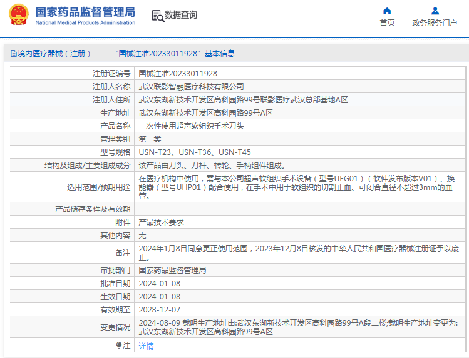Select model value USN-T23、USN-T36、USN-T45

coord(195,152)
